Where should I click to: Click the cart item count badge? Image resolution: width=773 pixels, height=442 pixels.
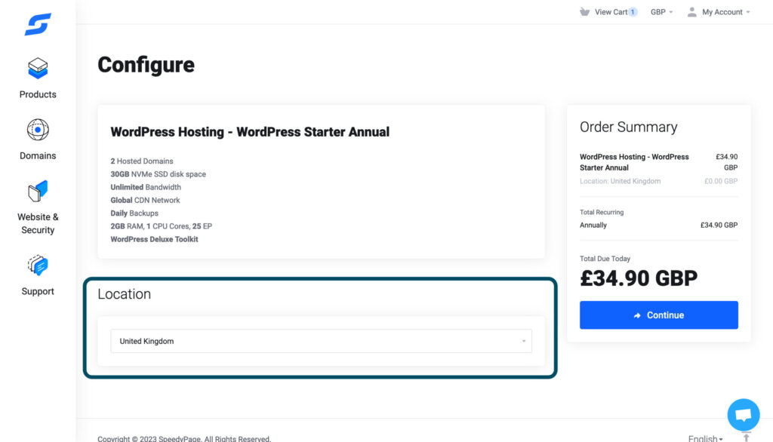(633, 12)
